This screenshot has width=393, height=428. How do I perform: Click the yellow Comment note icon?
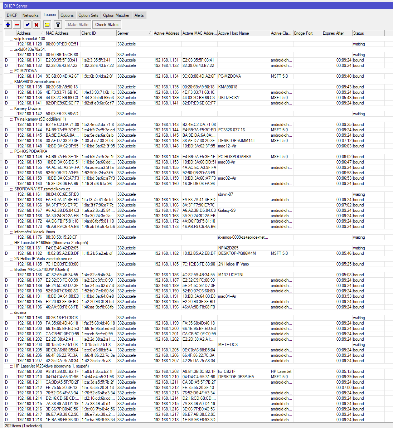point(47,25)
